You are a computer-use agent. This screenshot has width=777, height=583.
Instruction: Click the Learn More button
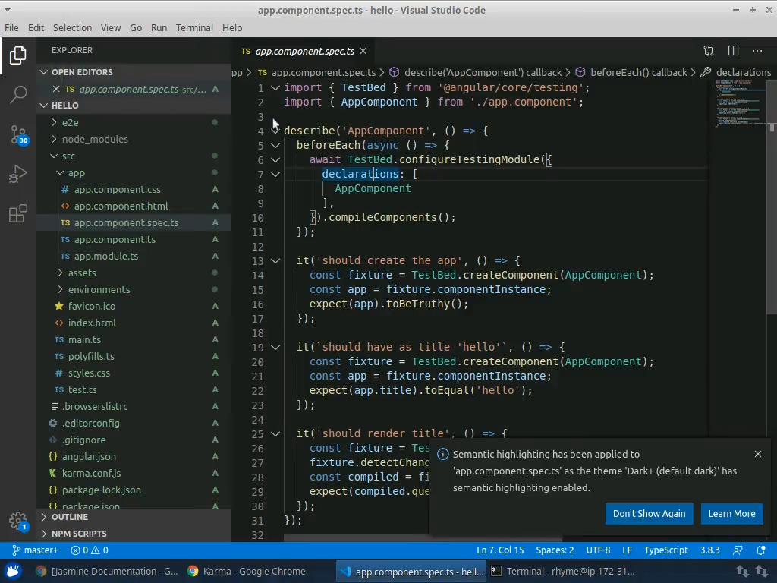731,514
